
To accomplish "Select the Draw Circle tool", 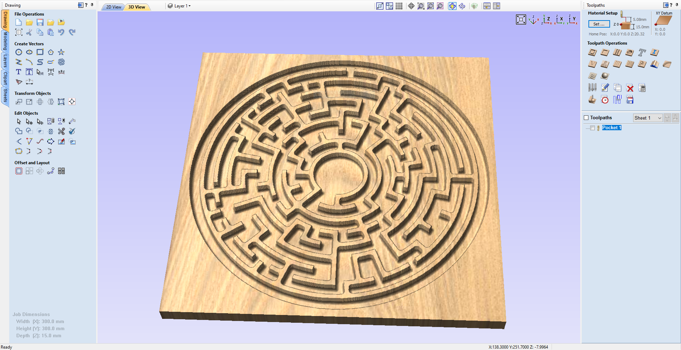I will pyautogui.click(x=19, y=52).
